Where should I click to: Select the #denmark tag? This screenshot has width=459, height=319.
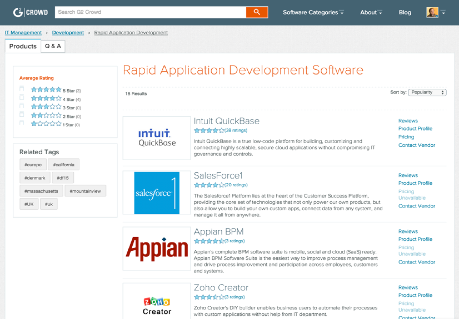tap(35, 178)
